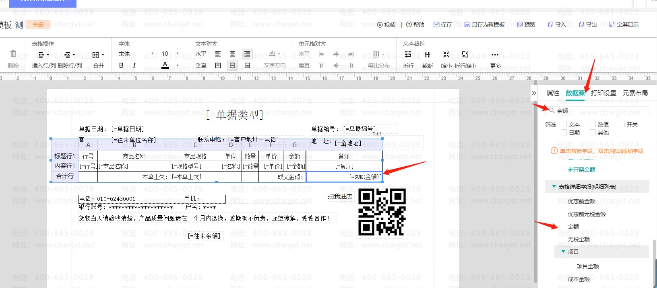Enable the 文本 filter checkbox
Viewport: 657px width, 288px height.
coord(564,125)
